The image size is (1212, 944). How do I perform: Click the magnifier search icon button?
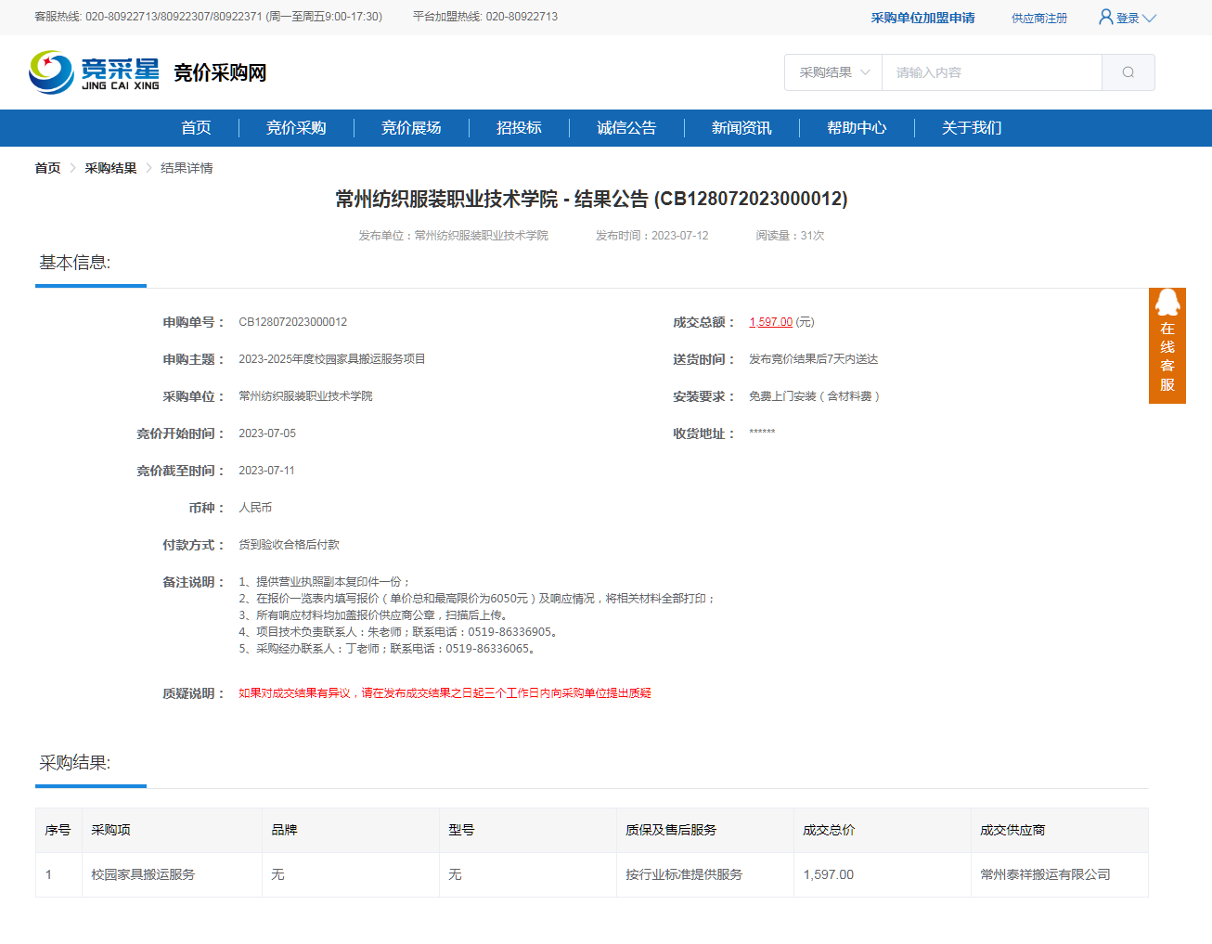[x=1128, y=72]
